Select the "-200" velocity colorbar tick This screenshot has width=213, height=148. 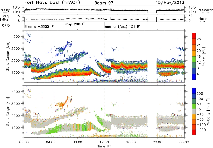201,130
